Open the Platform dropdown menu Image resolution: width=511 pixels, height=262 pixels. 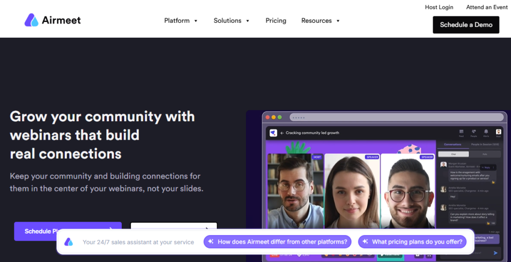[181, 21]
